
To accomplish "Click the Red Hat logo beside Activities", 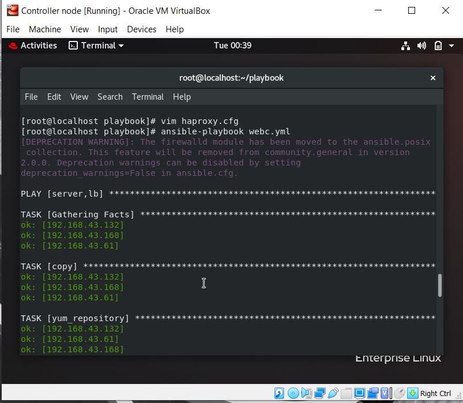I will point(13,46).
